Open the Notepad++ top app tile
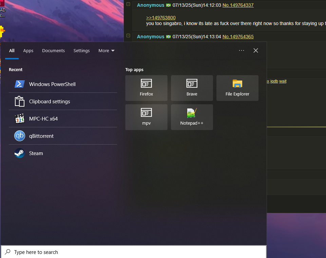 192,117
